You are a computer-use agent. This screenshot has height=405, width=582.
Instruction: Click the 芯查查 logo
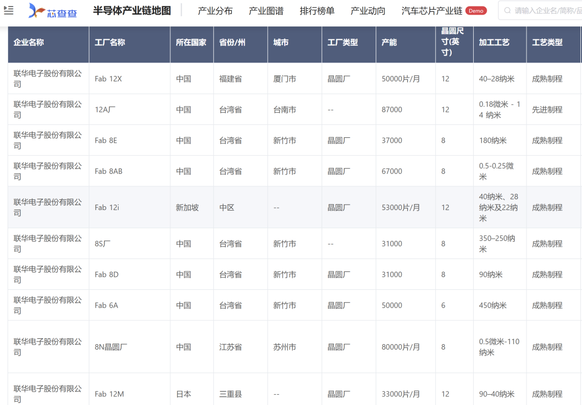click(53, 11)
